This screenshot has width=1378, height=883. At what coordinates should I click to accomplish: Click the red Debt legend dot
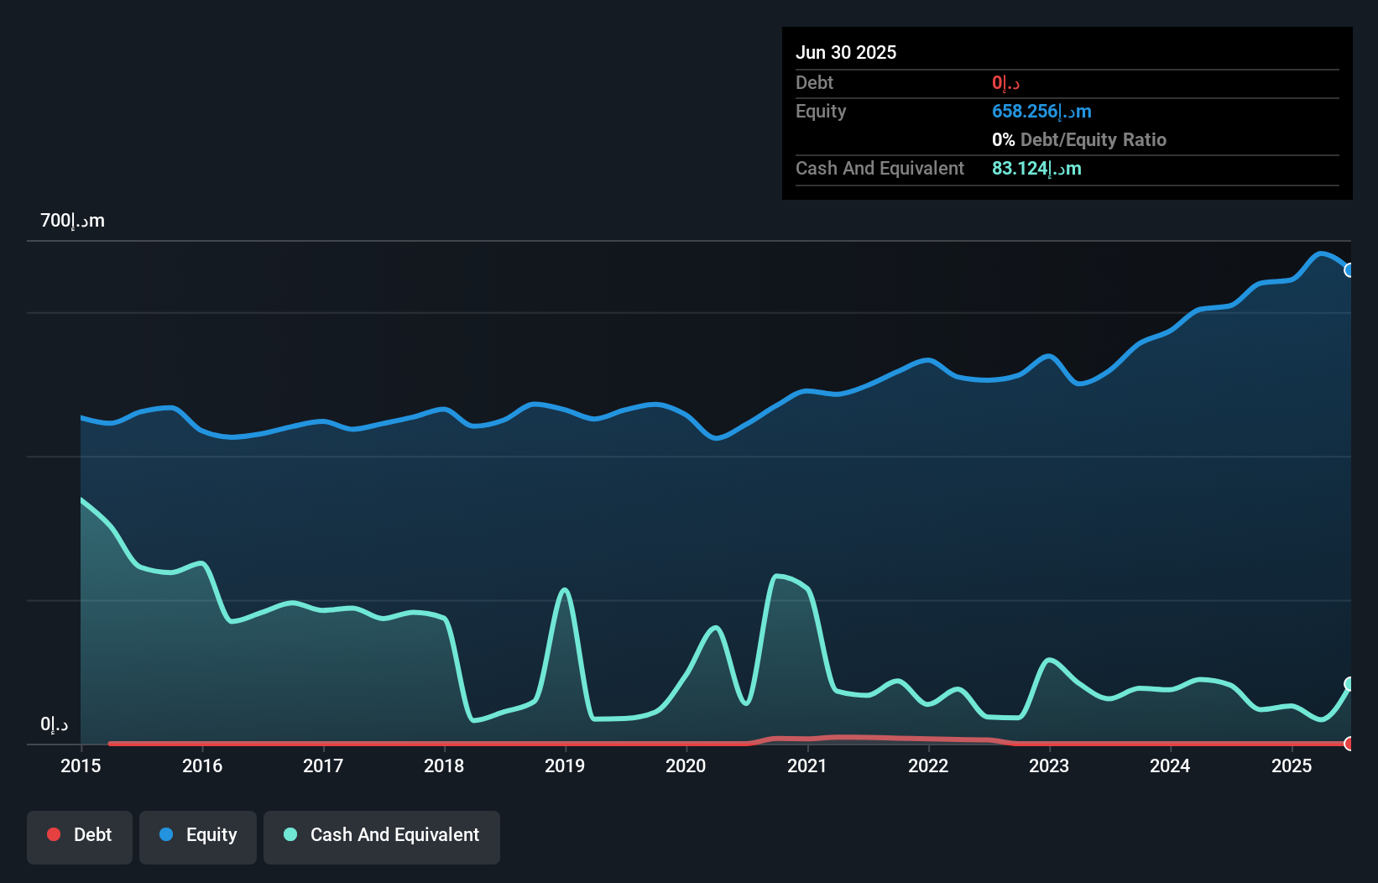click(x=54, y=835)
